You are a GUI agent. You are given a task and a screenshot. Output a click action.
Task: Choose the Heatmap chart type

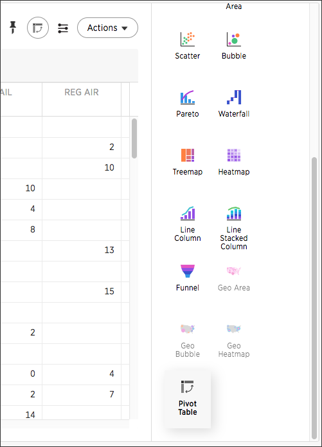(234, 162)
